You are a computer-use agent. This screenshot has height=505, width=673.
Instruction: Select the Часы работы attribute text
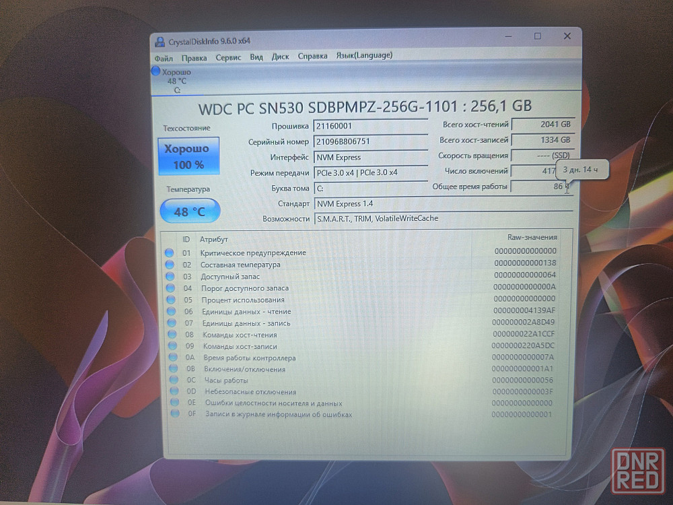click(x=226, y=380)
